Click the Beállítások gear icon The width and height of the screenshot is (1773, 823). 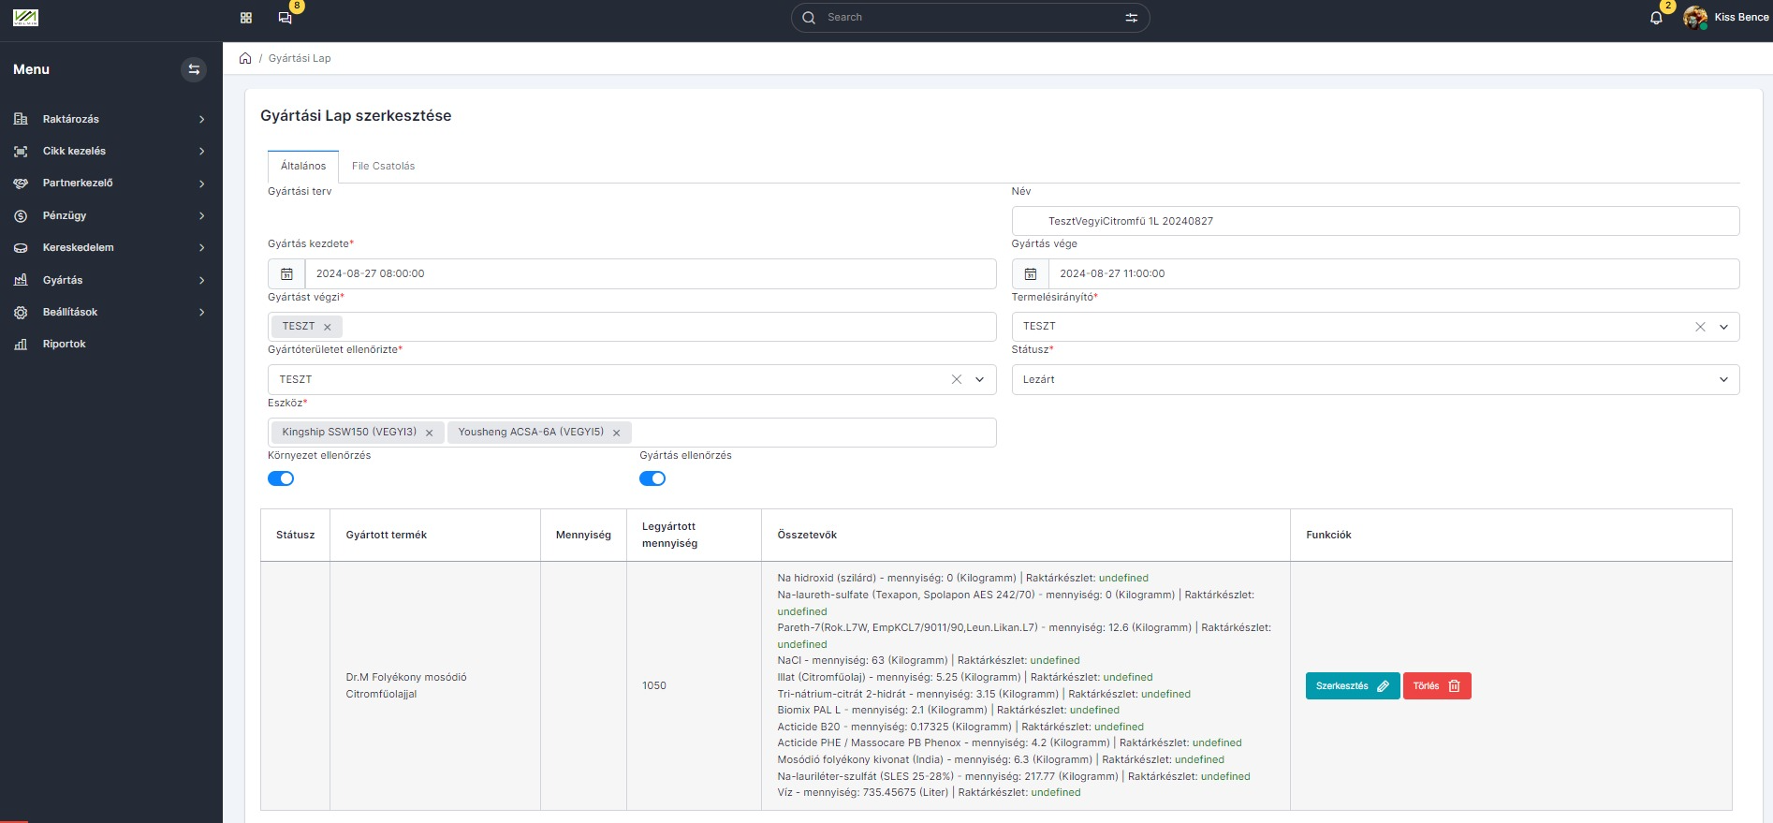pos(21,312)
